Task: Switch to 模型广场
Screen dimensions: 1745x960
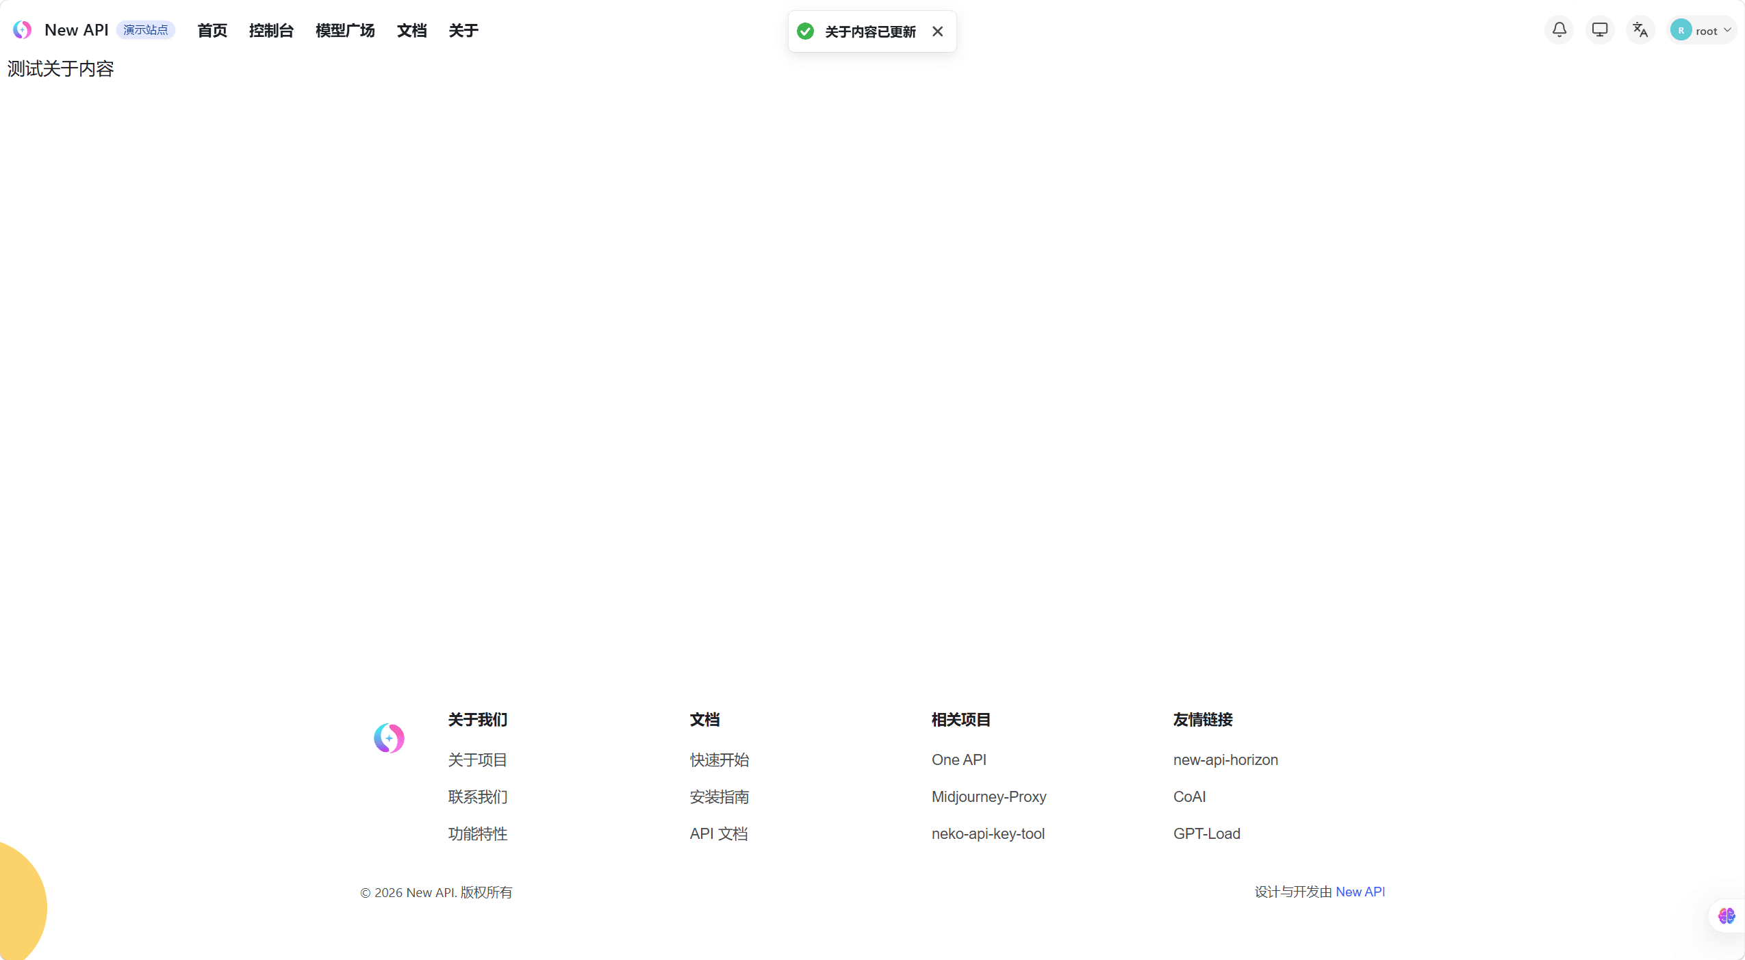Action: click(x=345, y=30)
